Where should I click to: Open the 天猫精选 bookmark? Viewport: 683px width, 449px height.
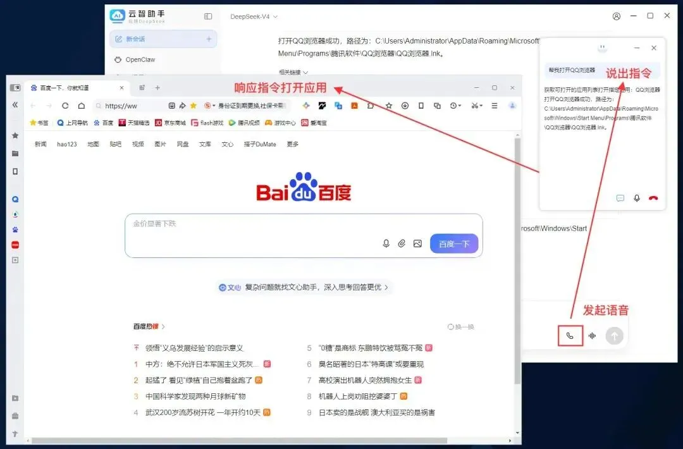tap(133, 123)
